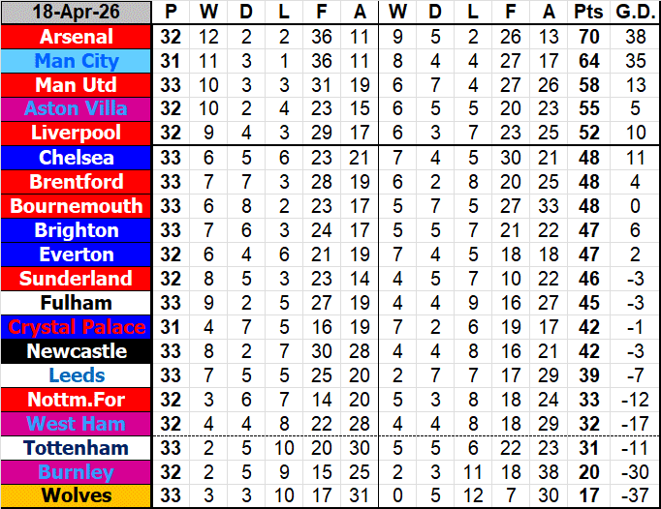Click the Pts column header
661x509 pixels.
(x=585, y=13)
